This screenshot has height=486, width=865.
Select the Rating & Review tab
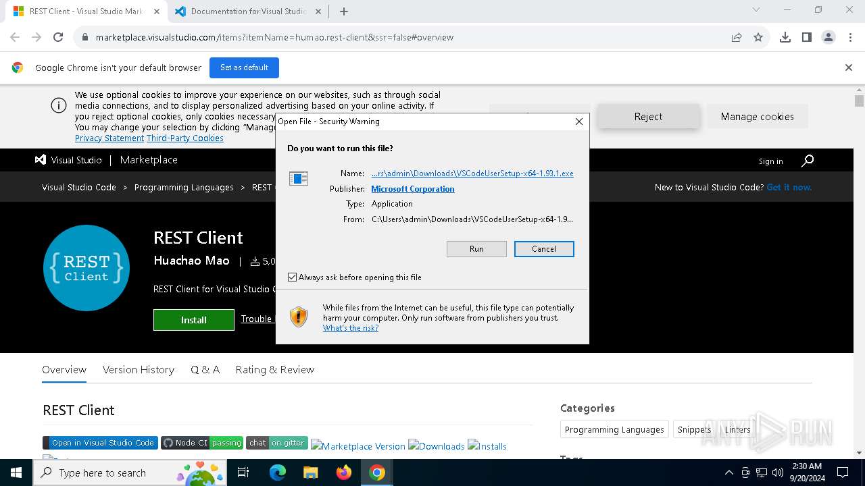pos(275,369)
